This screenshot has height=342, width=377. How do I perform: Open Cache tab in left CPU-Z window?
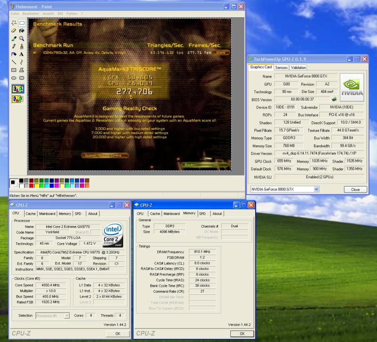pyautogui.click(x=30, y=214)
